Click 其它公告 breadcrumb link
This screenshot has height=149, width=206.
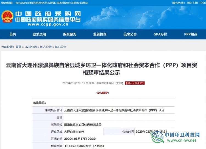point(61,47)
